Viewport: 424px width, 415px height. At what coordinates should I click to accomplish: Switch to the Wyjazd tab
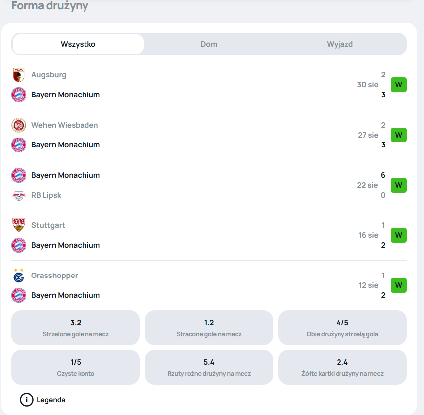[x=339, y=44]
